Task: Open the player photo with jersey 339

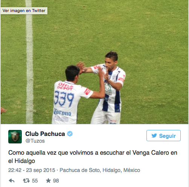Action: [94, 62]
